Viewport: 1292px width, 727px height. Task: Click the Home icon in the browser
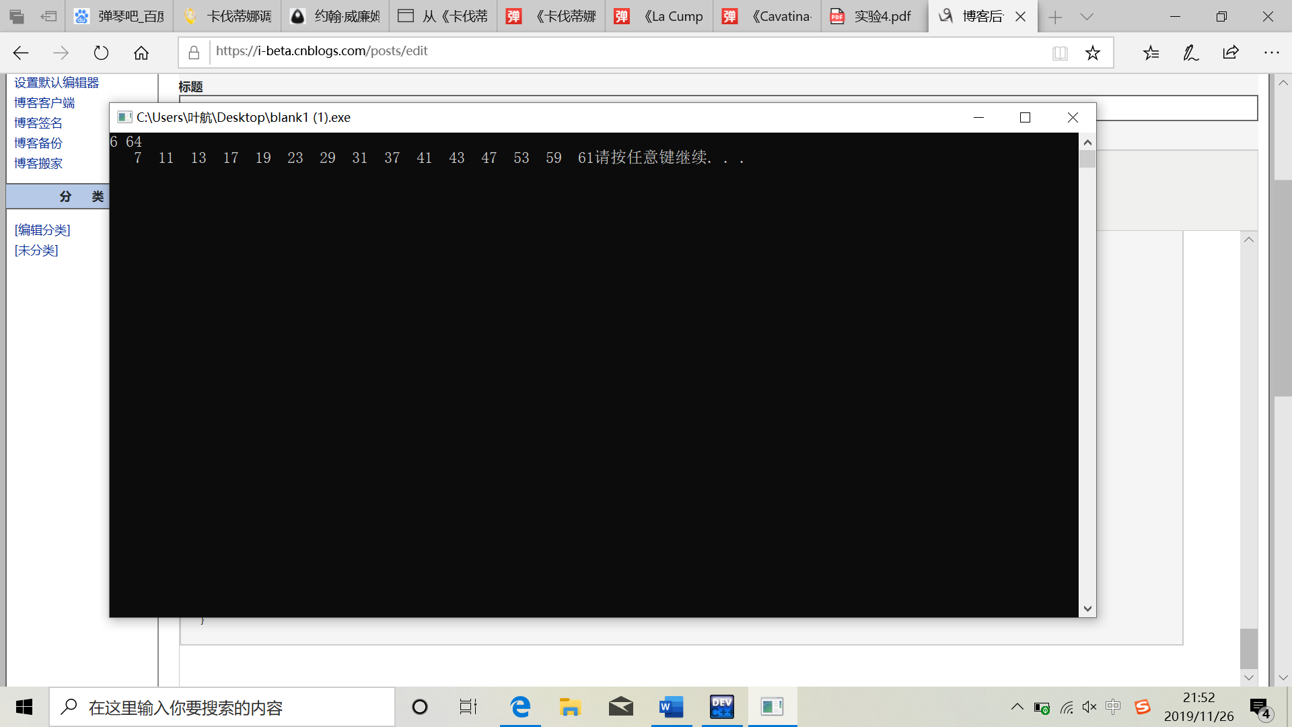(141, 53)
